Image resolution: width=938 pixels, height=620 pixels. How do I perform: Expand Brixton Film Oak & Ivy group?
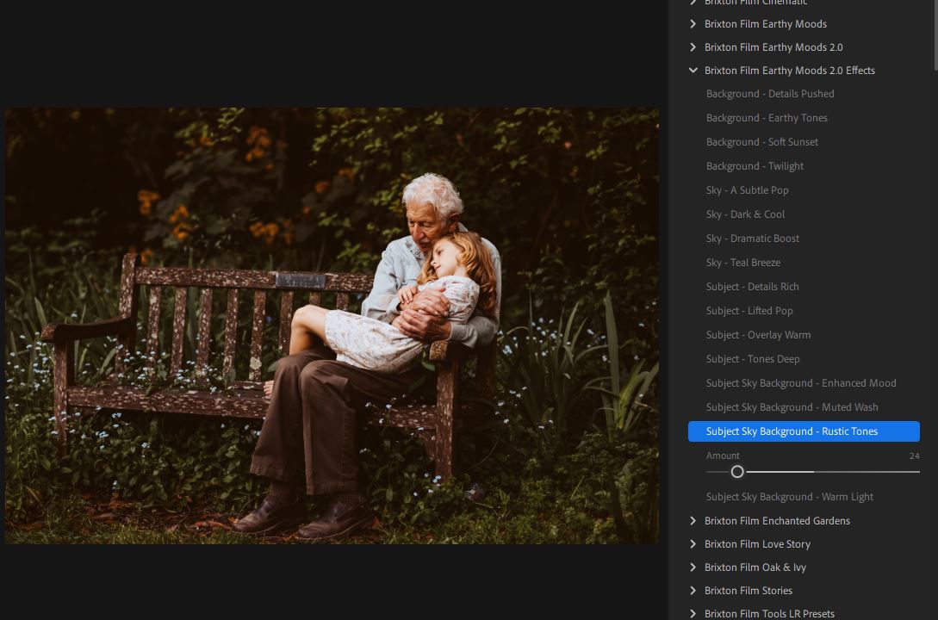(x=693, y=567)
